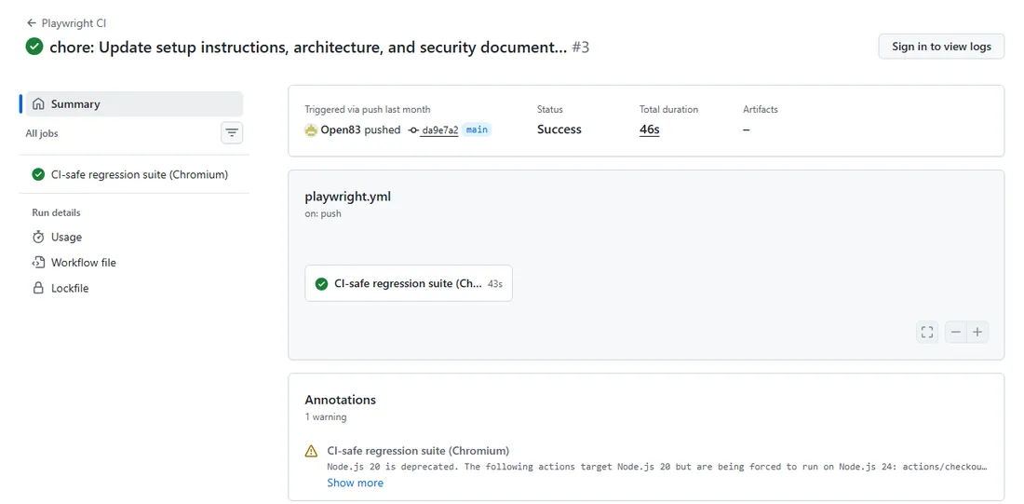Click the 'on: push' trigger text
Image resolution: width=1024 pixels, height=504 pixels.
click(x=323, y=213)
